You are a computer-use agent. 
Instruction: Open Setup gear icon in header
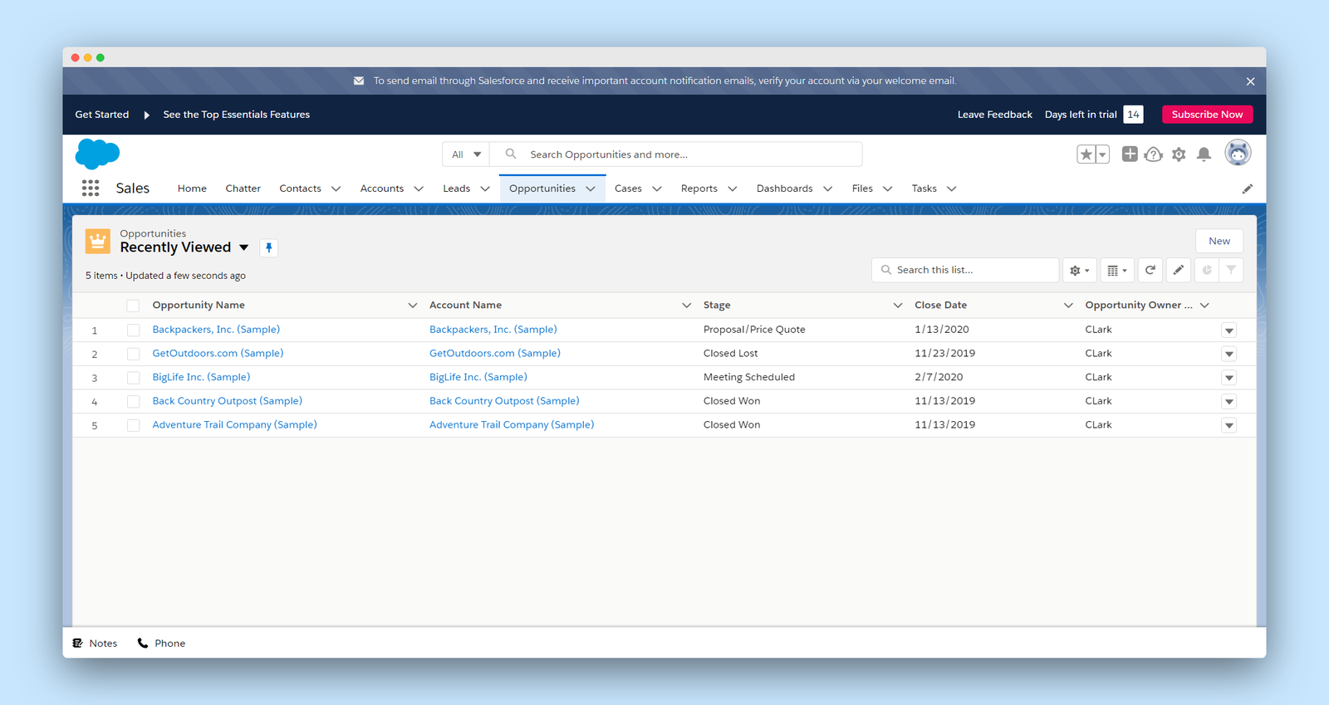pyautogui.click(x=1179, y=154)
